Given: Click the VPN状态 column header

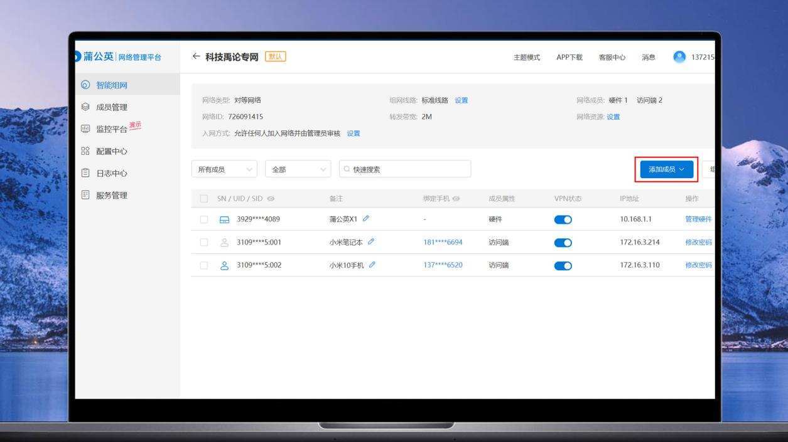Looking at the screenshot, I should click(x=568, y=199).
